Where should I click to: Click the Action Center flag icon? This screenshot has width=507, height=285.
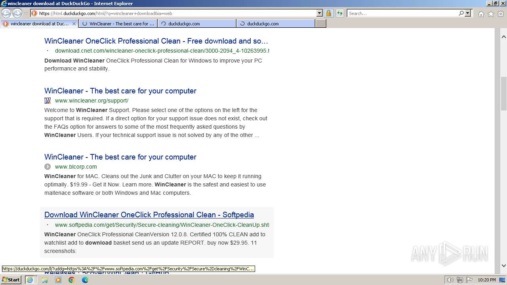[469, 280]
